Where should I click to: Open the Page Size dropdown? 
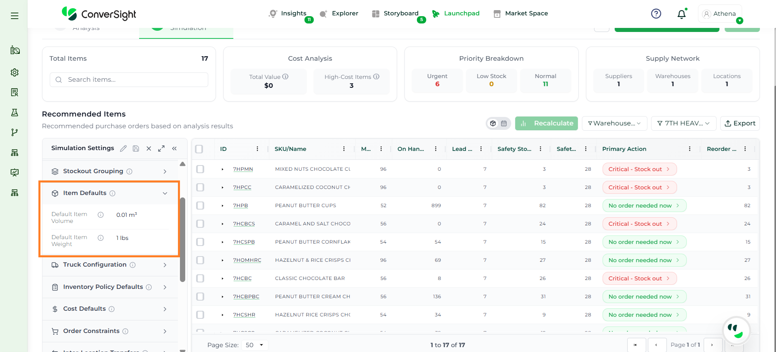pyautogui.click(x=254, y=345)
